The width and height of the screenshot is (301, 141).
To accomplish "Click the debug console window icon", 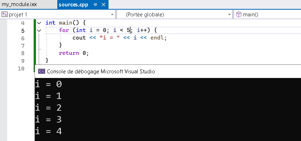I will coord(42,72).
